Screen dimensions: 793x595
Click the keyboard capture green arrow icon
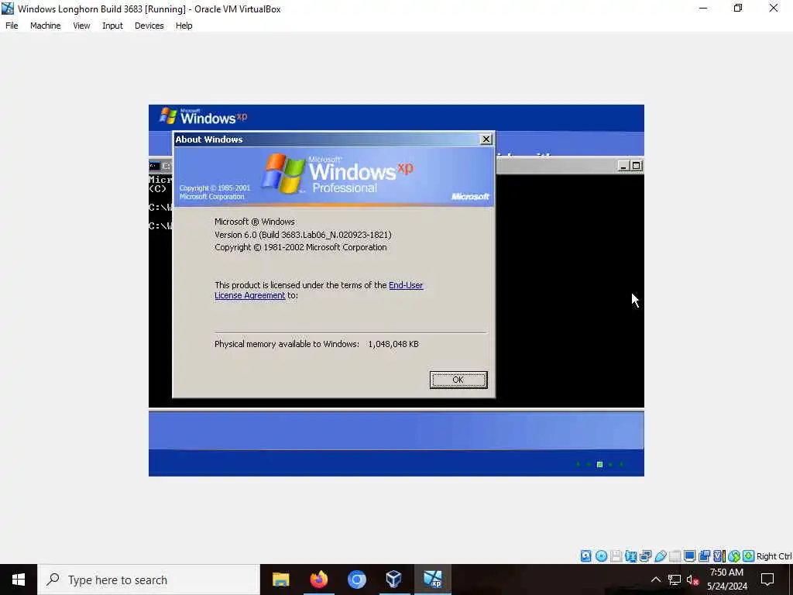click(x=749, y=556)
